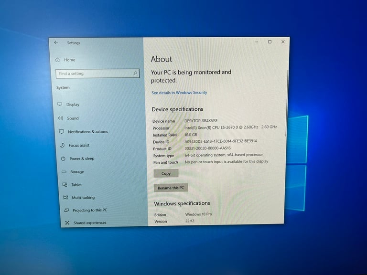Open See details in Windows Security link
This screenshot has width=367, height=275.
[x=179, y=93]
